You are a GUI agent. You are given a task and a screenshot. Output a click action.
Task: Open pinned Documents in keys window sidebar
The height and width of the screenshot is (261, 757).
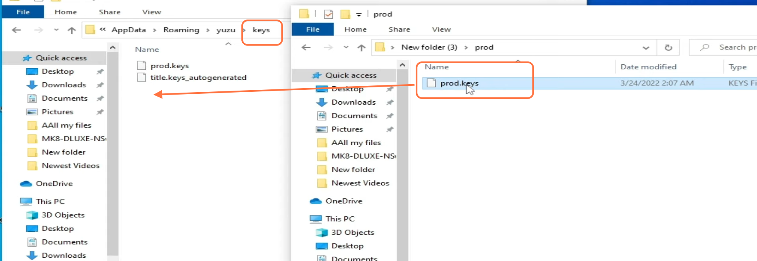click(x=64, y=99)
